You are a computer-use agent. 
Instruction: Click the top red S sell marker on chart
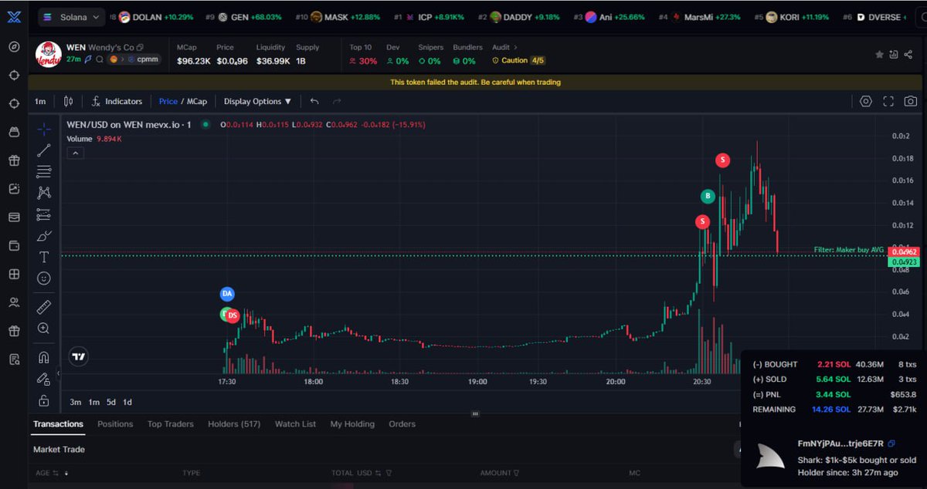[x=722, y=160]
